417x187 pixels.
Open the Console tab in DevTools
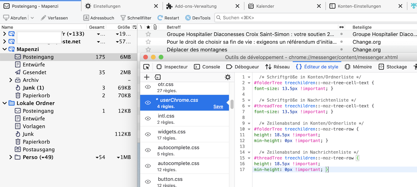pyautogui.click(x=207, y=67)
